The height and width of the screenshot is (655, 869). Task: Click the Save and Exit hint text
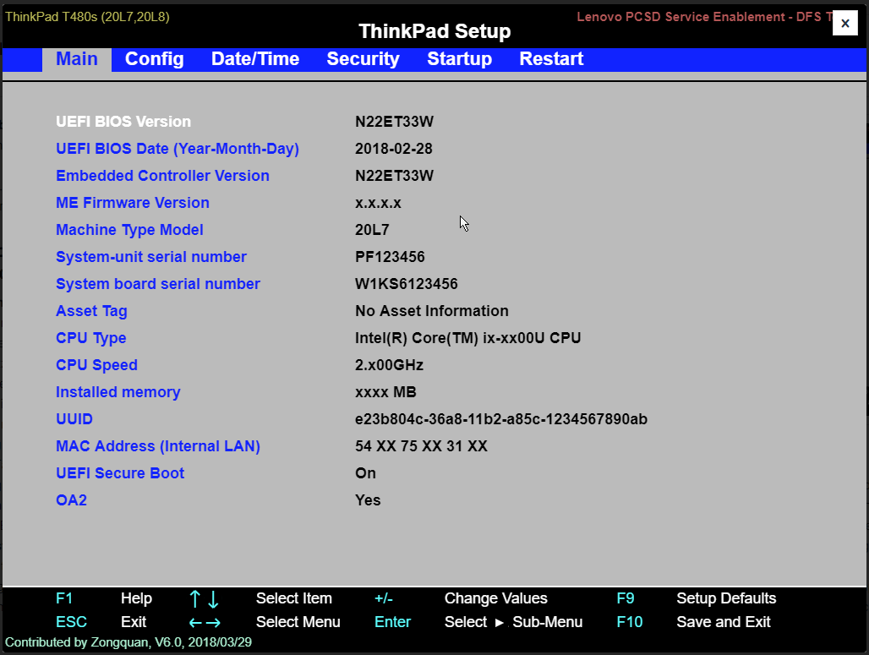(x=724, y=622)
